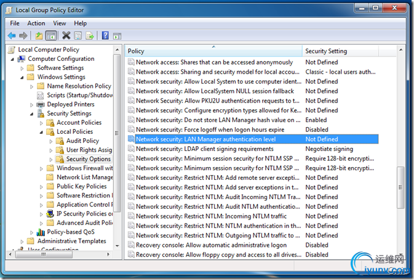414x280 pixels.
Task: Click the Show/Hide Action Pane toolbar icon
Action: pos(117,36)
